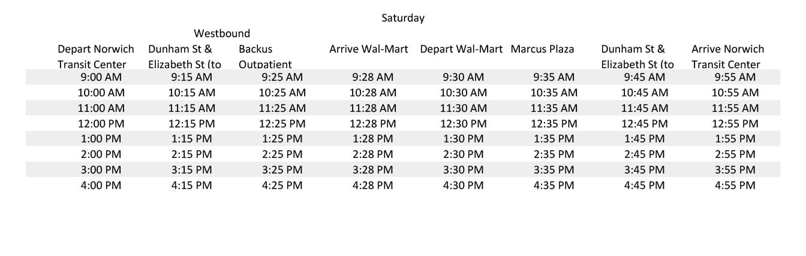Click the 12:00 PM departure cell

click(x=101, y=124)
